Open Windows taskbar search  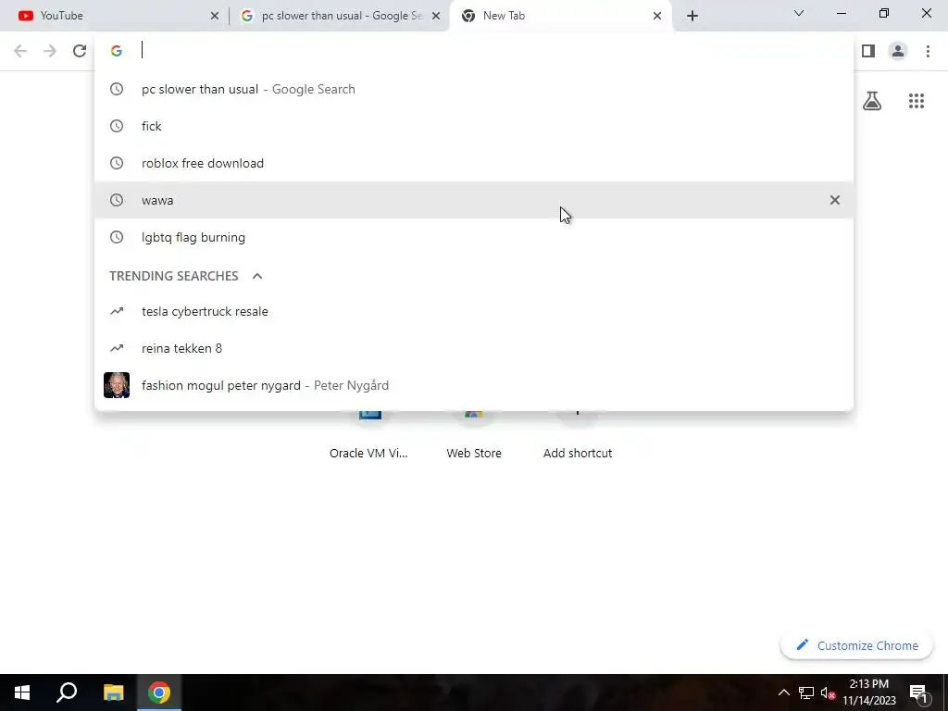[x=67, y=692]
